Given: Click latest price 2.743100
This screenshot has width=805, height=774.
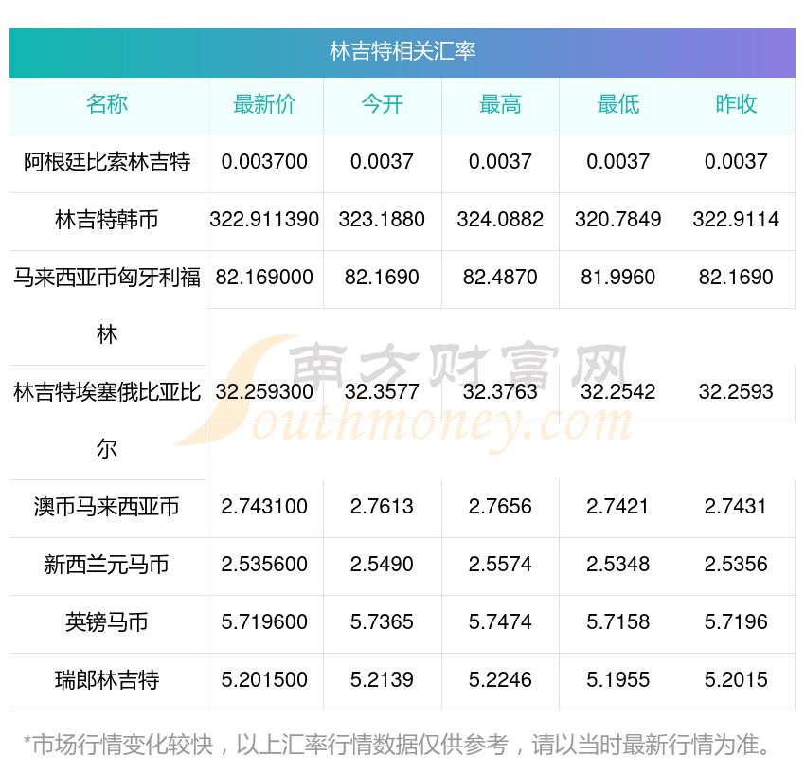Looking at the screenshot, I should pyautogui.click(x=264, y=507).
